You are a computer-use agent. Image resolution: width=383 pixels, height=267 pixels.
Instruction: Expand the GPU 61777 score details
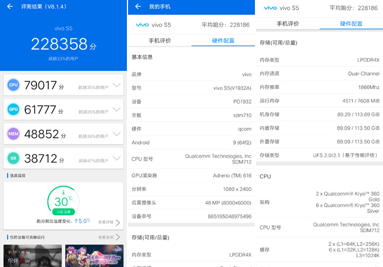pos(117,109)
